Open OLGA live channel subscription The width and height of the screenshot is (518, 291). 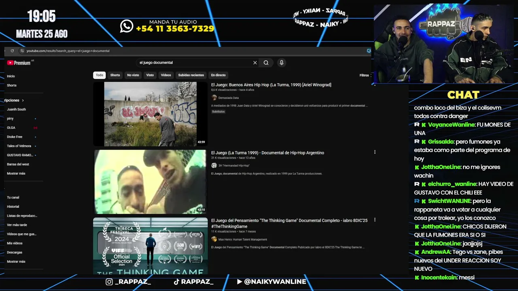pos(11,128)
